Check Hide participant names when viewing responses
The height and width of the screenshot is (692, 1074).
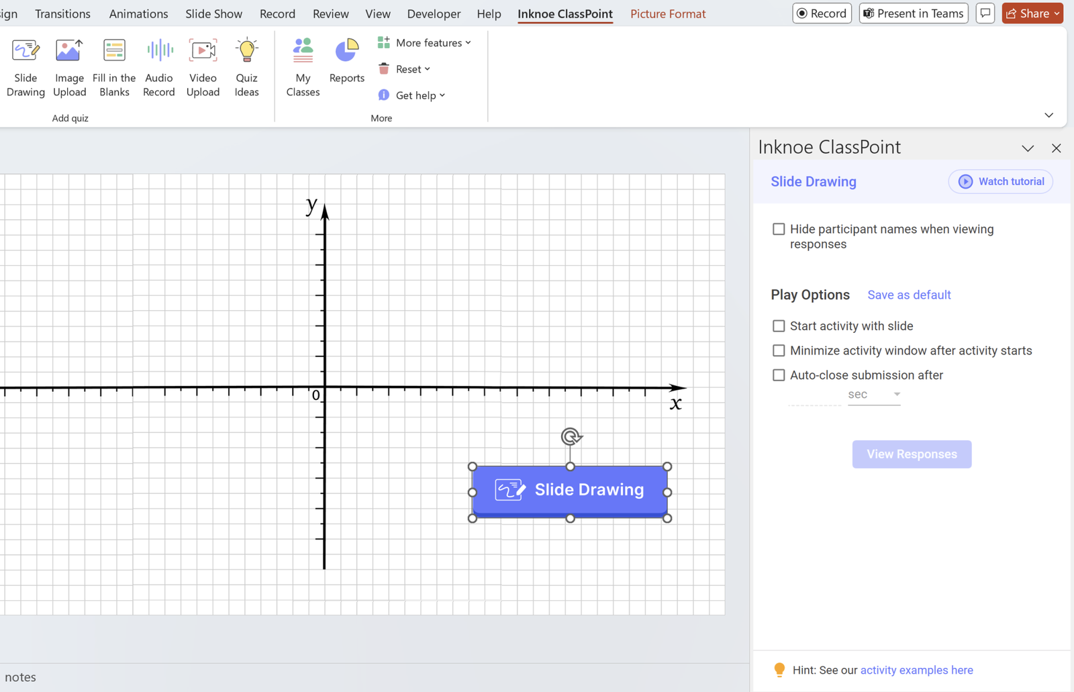tap(779, 229)
